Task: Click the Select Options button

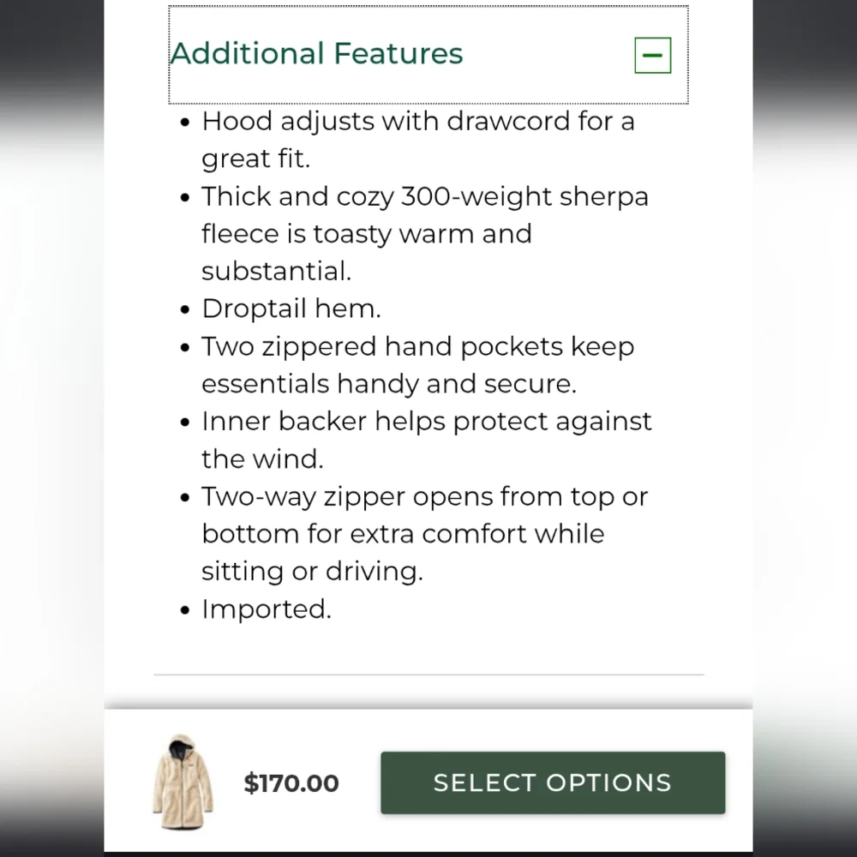Action: tap(553, 782)
